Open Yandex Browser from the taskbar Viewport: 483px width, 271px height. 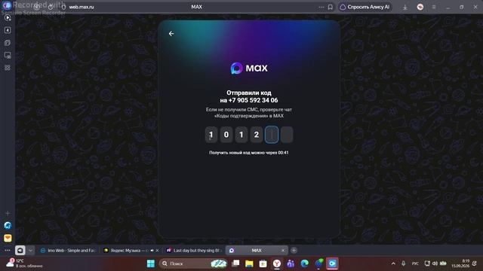tap(277, 263)
